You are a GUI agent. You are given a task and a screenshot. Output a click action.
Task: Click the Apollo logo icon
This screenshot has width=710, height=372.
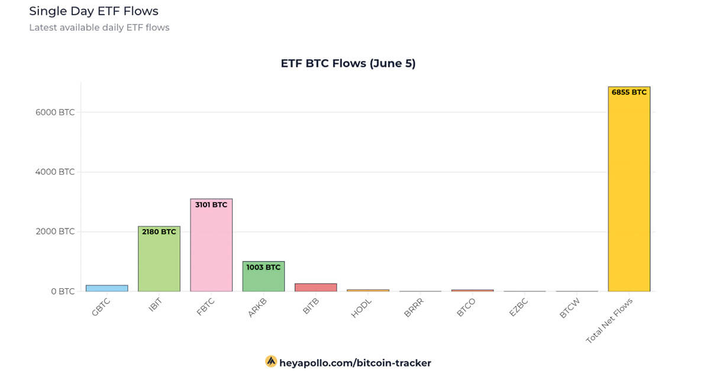point(271,361)
